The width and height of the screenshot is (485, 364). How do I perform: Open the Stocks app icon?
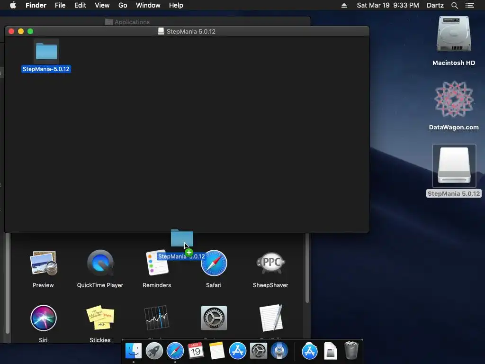pyautogui.click(x=157, y=318)
